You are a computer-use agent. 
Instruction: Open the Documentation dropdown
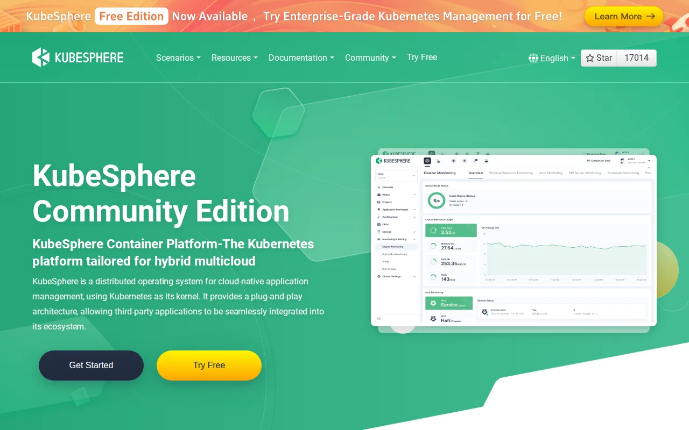[x=301, y=58]
